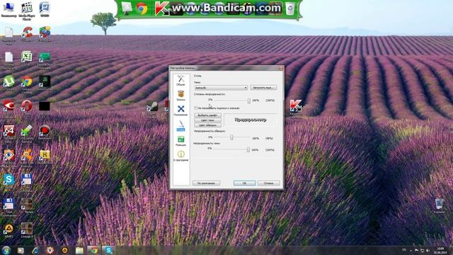Open the Значки tab with box icon
Screen dimensions: 453x255
[x=181, y=96]
